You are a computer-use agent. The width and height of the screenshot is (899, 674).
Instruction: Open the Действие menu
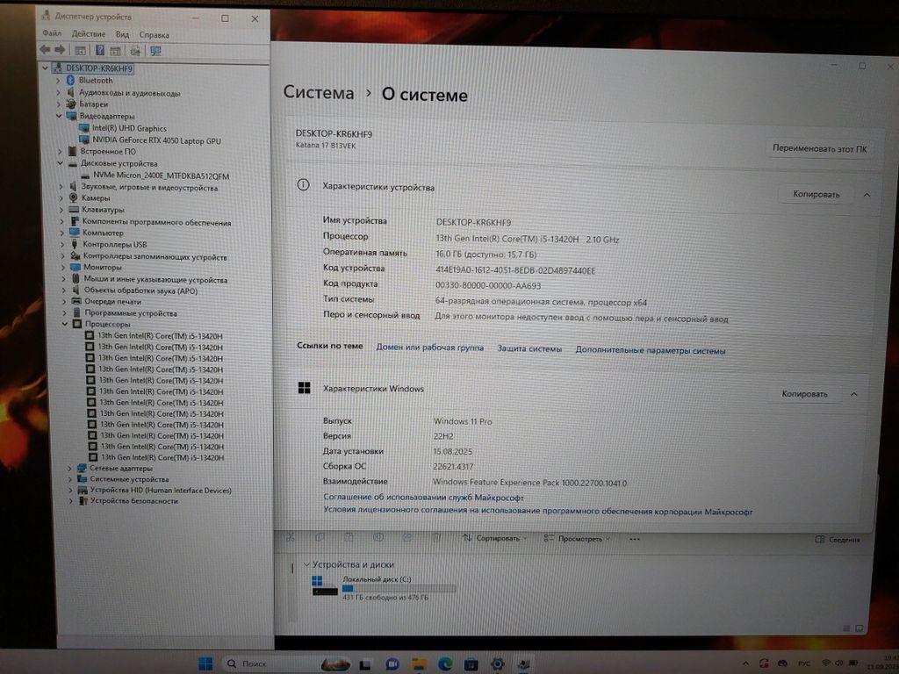89,34
